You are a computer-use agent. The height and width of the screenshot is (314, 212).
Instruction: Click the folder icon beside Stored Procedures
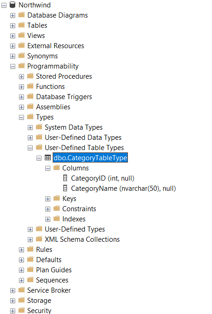point(30,76)
